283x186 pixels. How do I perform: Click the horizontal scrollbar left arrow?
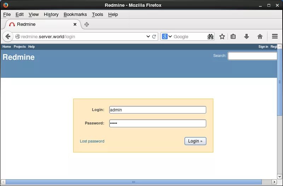(3, 182)
